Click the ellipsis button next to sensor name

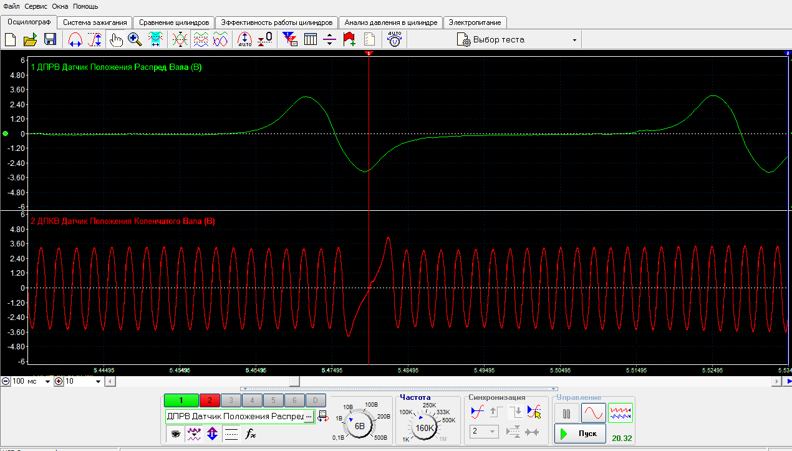[308, 416]
